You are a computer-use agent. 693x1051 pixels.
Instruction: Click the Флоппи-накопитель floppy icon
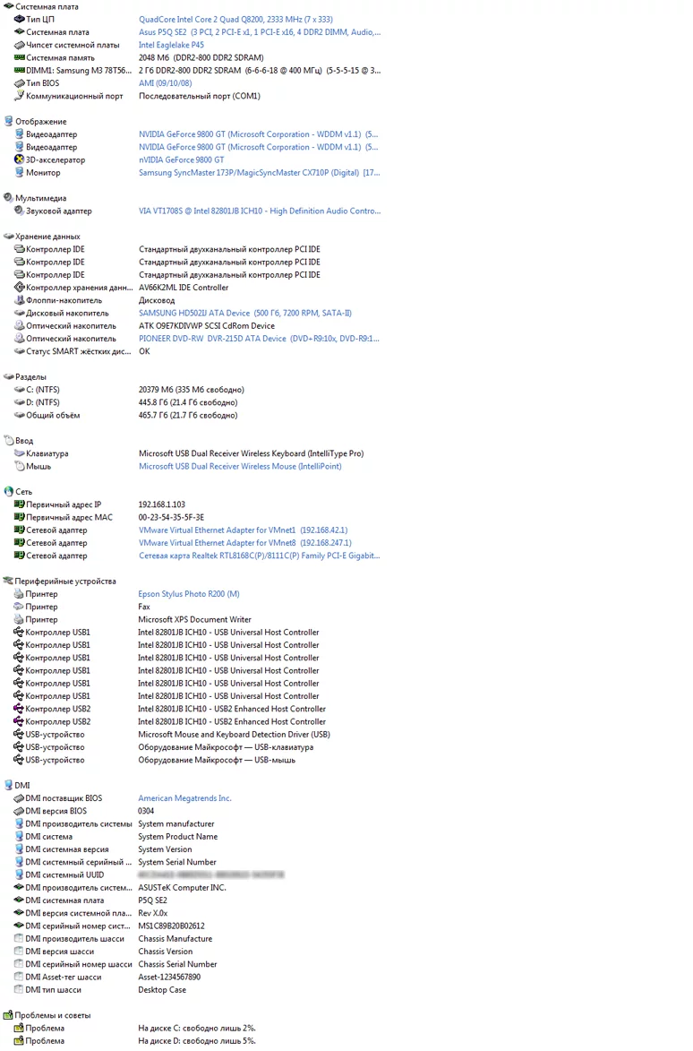[20, 300]
